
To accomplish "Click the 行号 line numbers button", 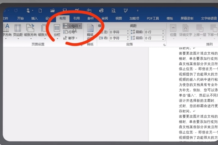I will tap(69, 32).
